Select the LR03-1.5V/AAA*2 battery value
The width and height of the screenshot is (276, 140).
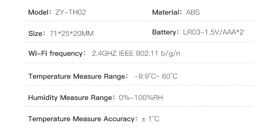213,32
